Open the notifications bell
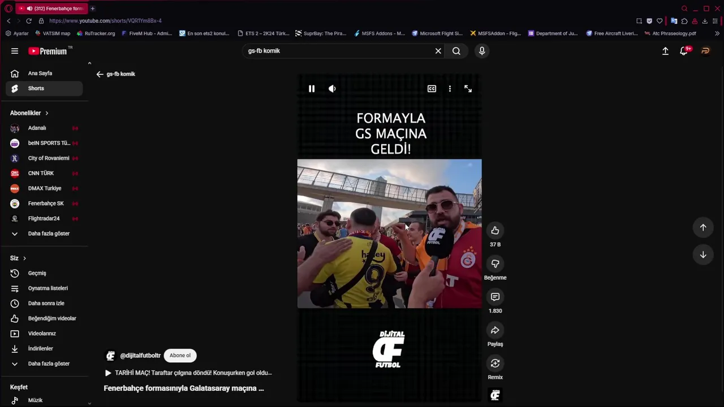Viewport: 724px width, 407px height. (x=684, y=51)
